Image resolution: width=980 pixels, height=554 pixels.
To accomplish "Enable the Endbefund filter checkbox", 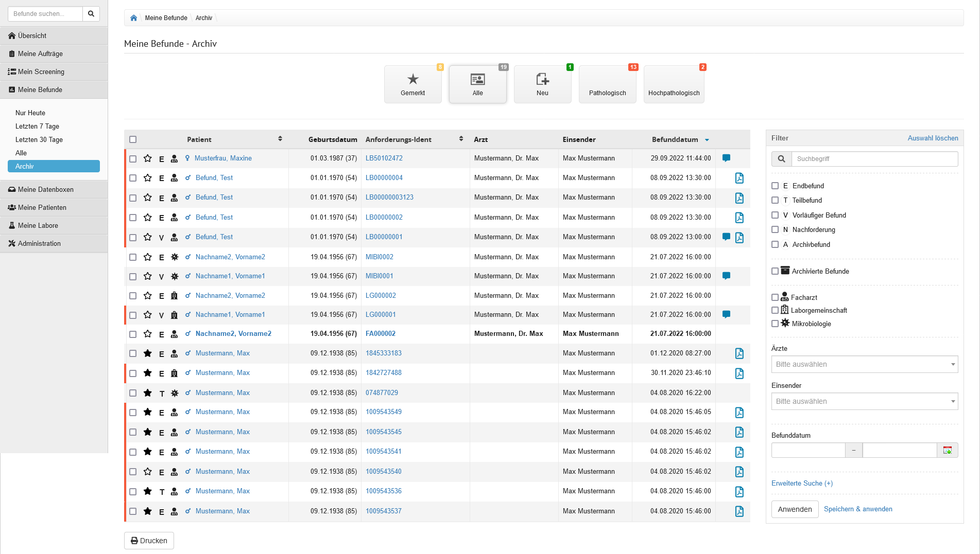I will (x=775, y=186).
